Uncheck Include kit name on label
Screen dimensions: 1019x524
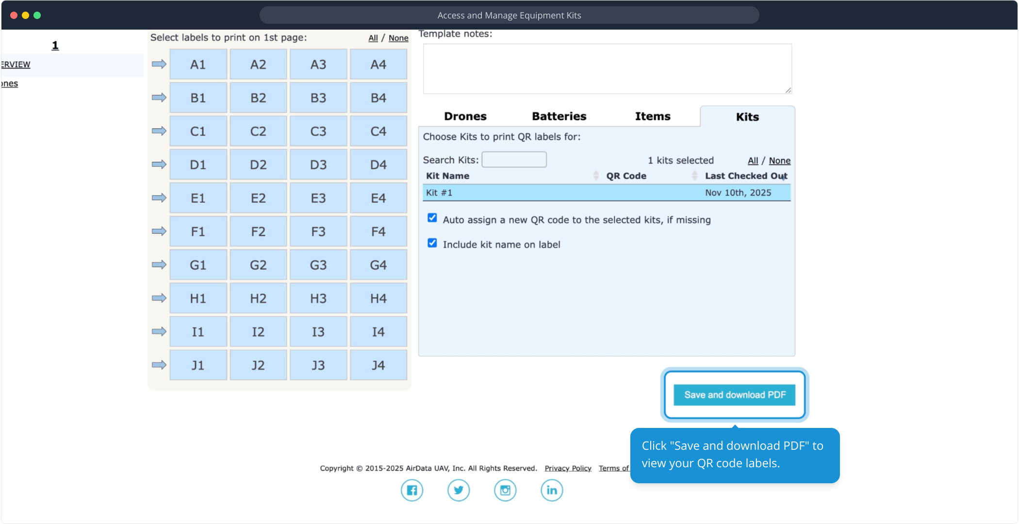pyautogui.click(x=432, y=243)
